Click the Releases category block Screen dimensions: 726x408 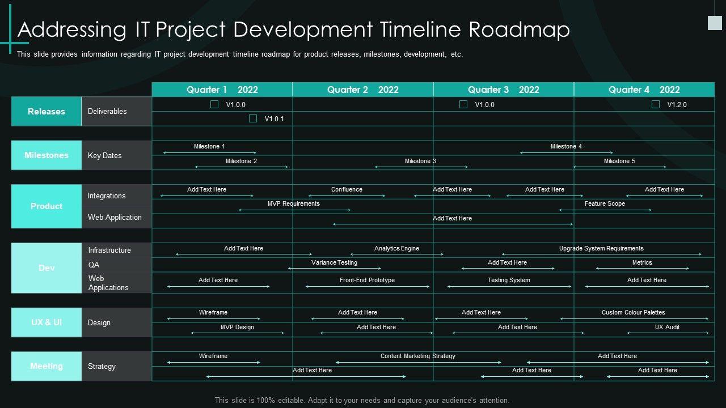[x=47, y=112]
